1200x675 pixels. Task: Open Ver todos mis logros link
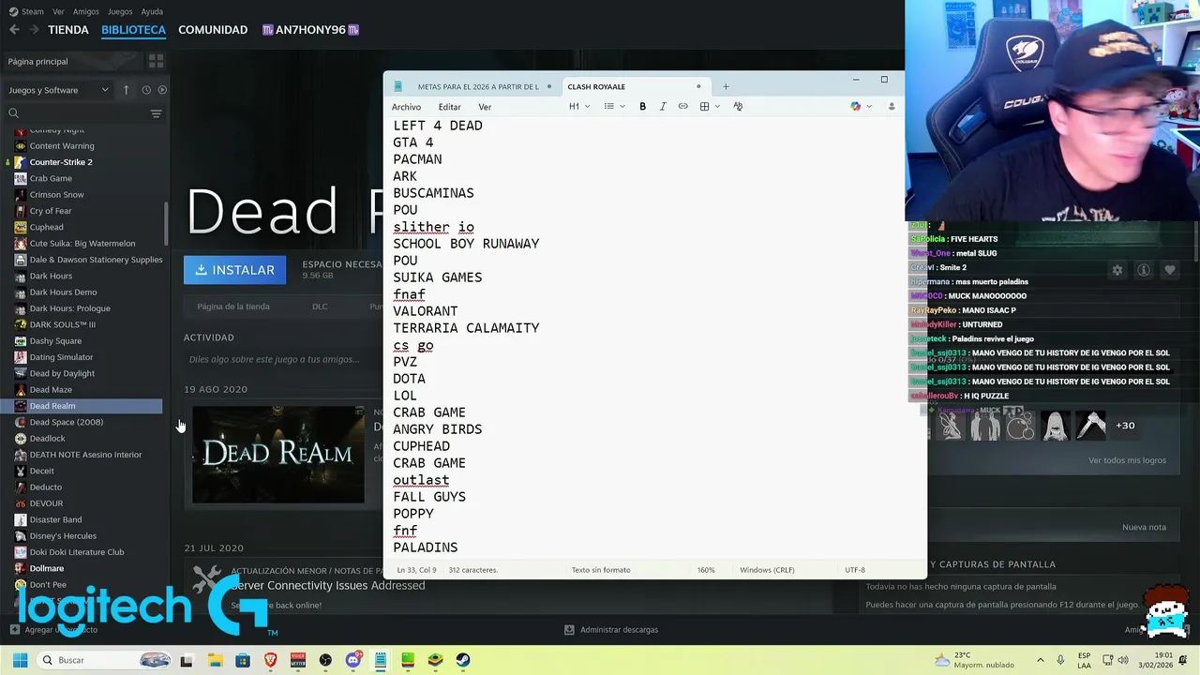click(1127, 460)
